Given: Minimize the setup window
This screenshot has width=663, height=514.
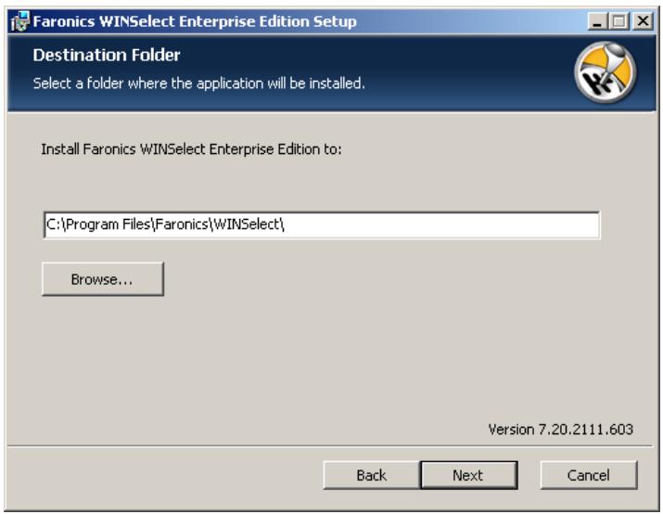Looking at the screenshot, I should click(x=597, y=21).
